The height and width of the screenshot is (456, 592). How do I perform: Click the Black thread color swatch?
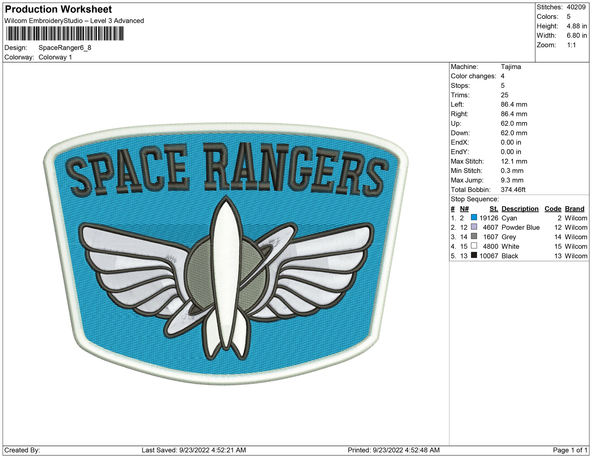[x=474, y=255]
